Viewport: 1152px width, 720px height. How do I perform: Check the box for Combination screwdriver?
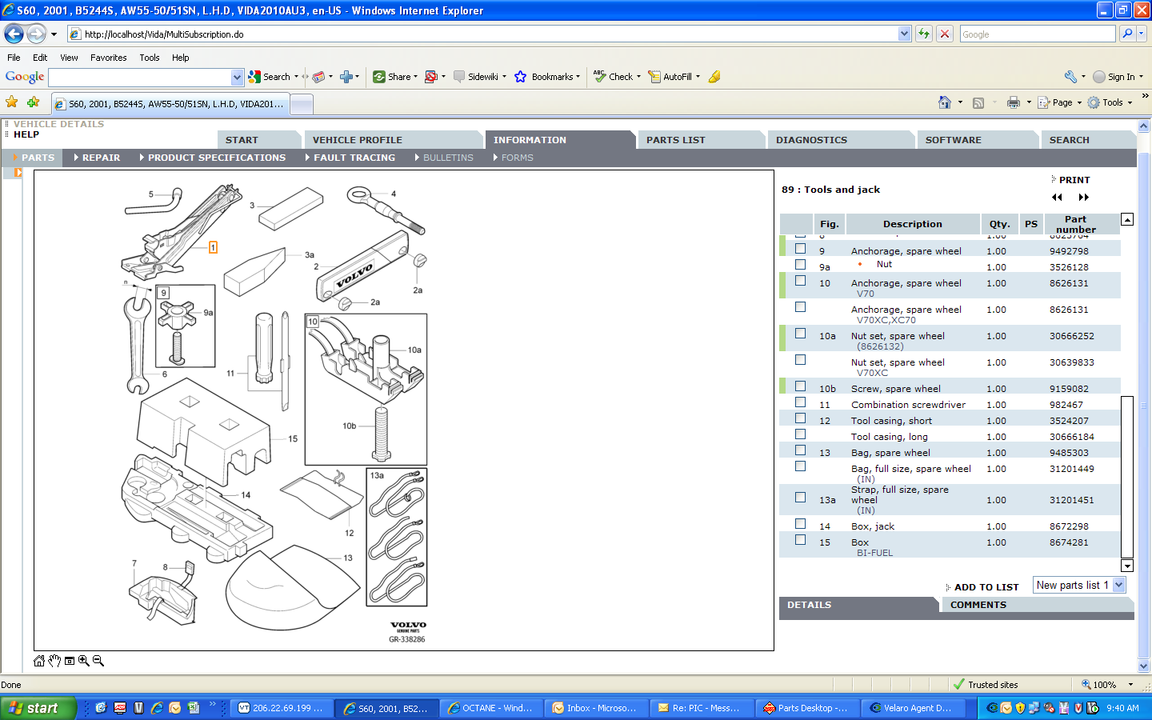click(x=800, y=402)
